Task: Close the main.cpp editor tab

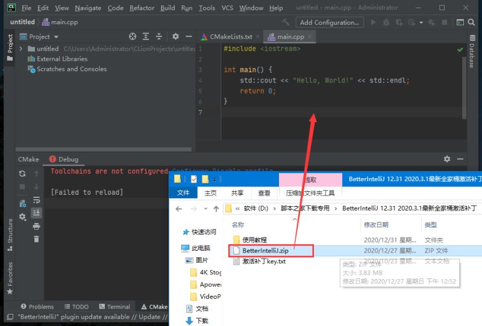Action: (x=310, y=37)
